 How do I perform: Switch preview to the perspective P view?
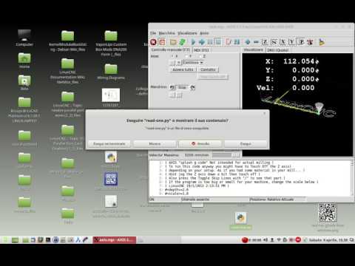(x=301, y=42)
